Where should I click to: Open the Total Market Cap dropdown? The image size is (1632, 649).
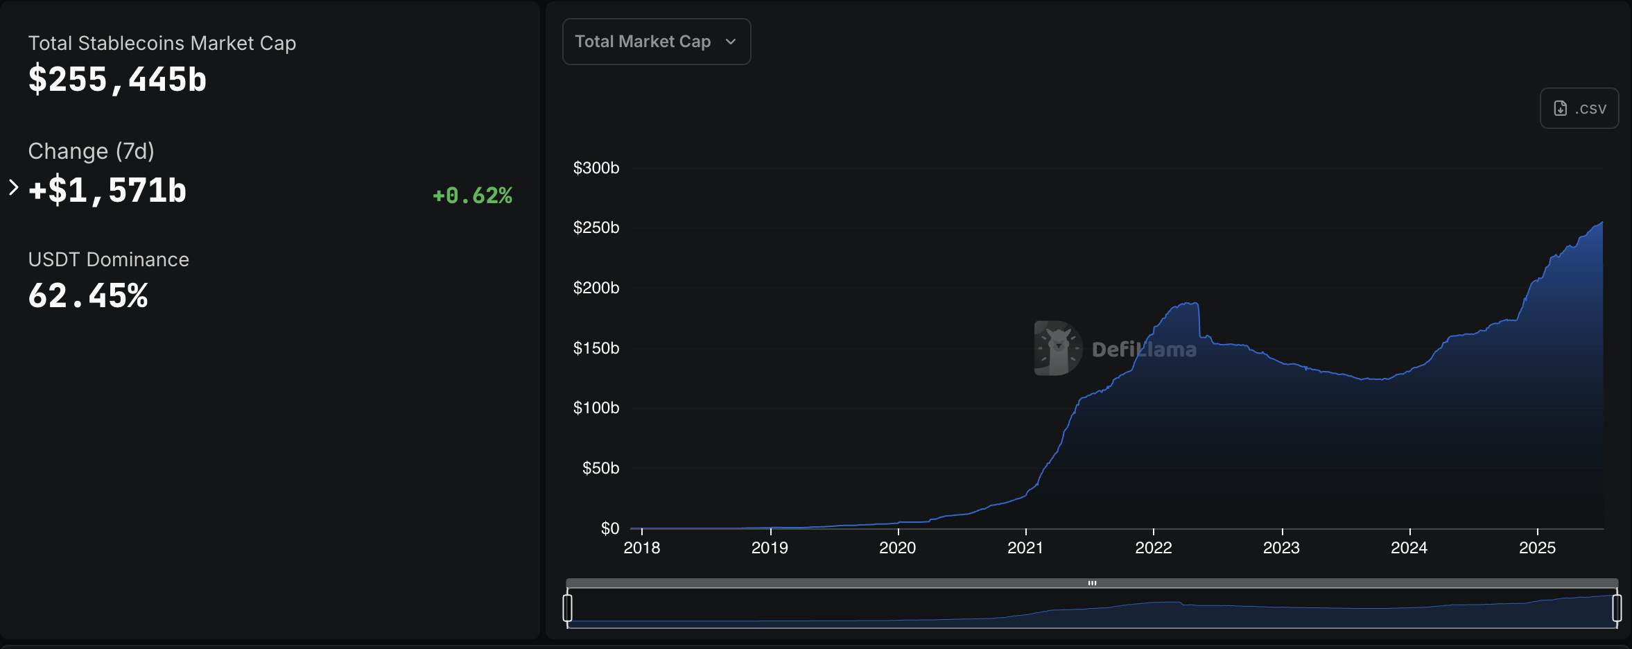tap(657, 42)
